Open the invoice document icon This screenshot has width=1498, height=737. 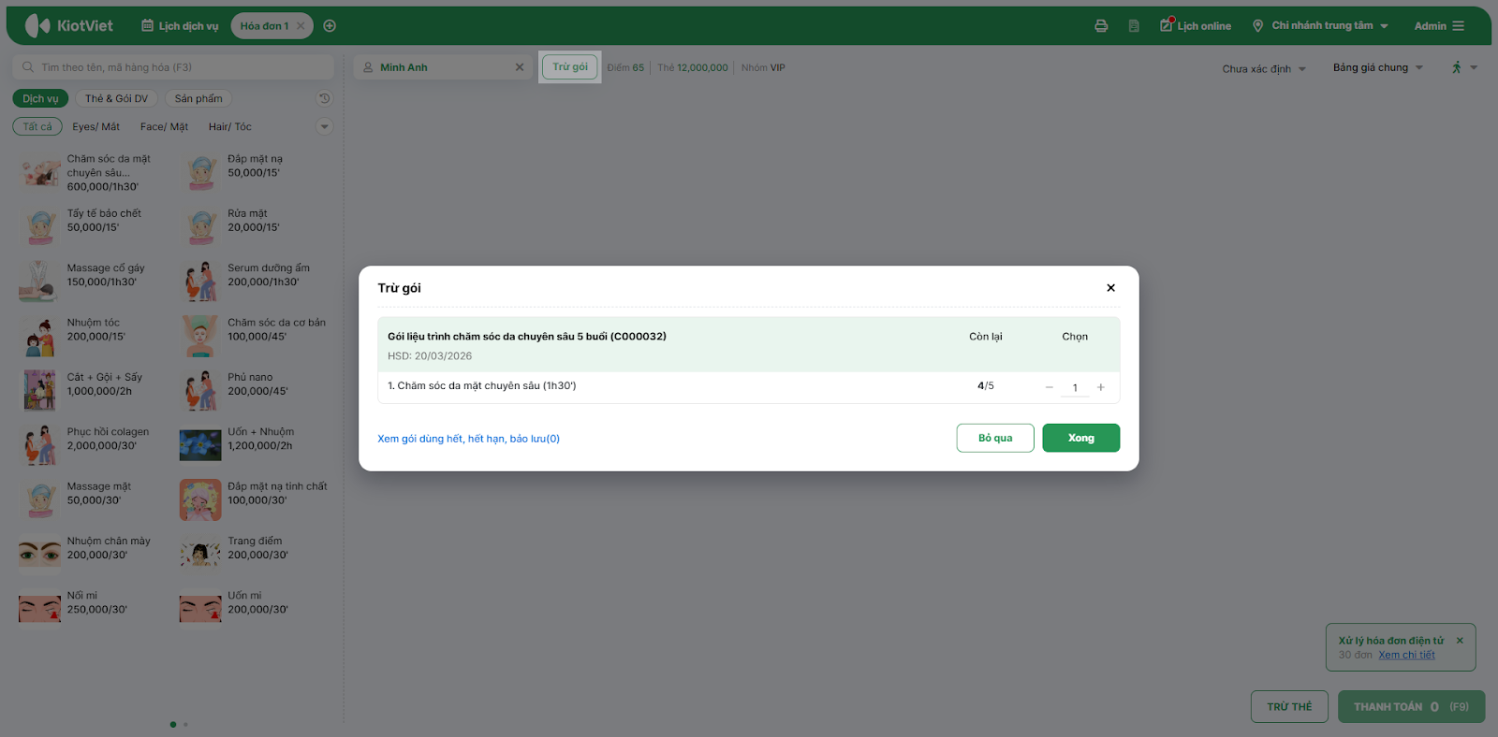[x=1134, y=26]
